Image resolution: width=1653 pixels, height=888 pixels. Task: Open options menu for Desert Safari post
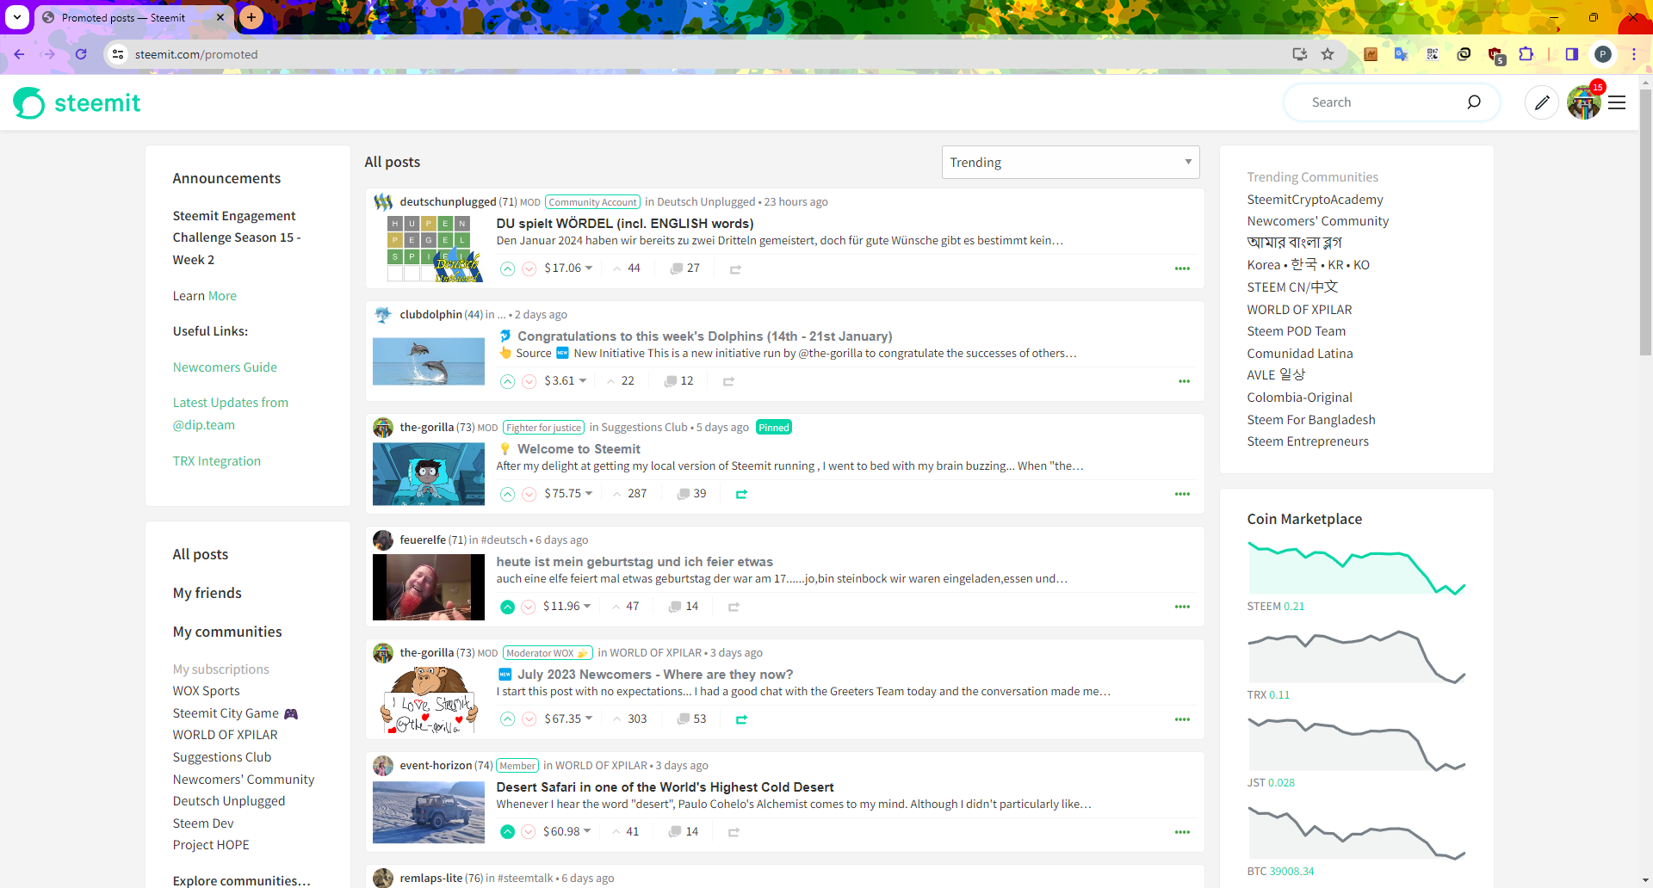coord(1182,832)
